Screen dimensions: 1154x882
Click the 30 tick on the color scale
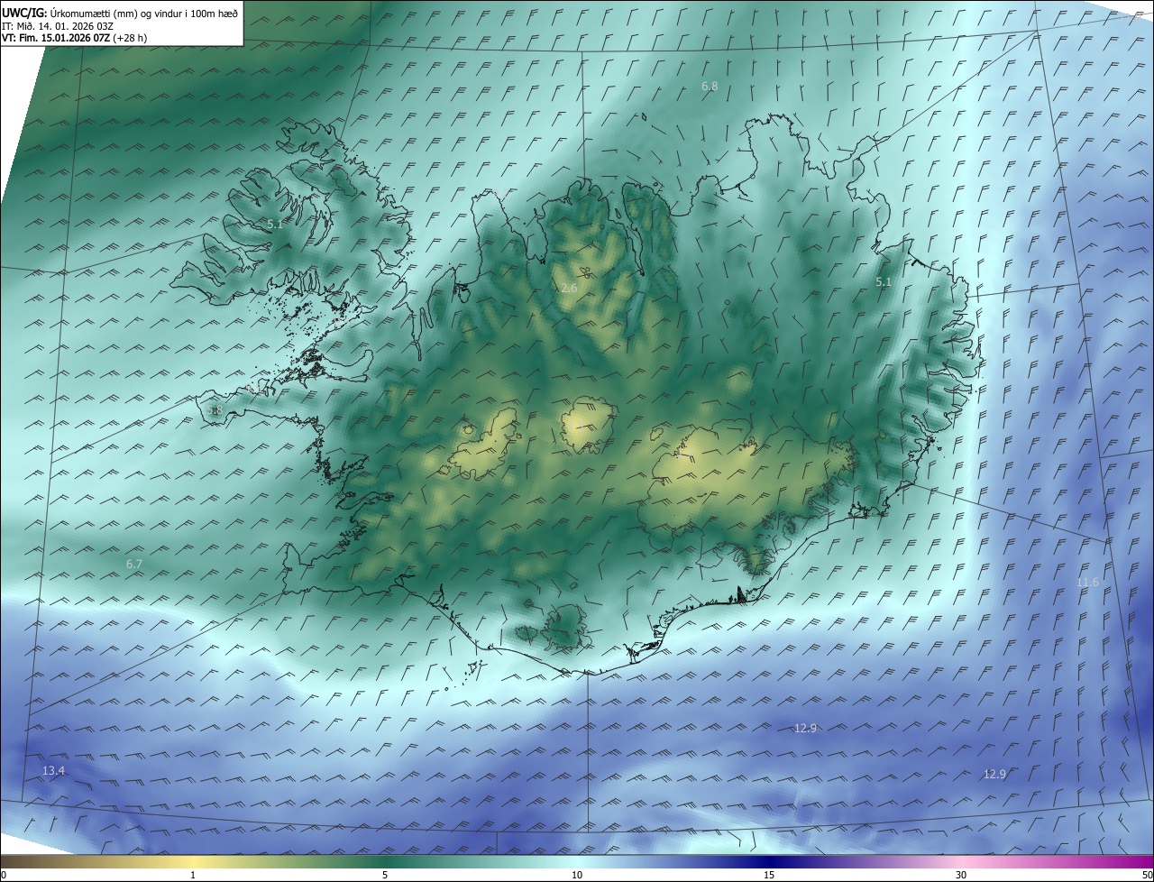[961, 875]
